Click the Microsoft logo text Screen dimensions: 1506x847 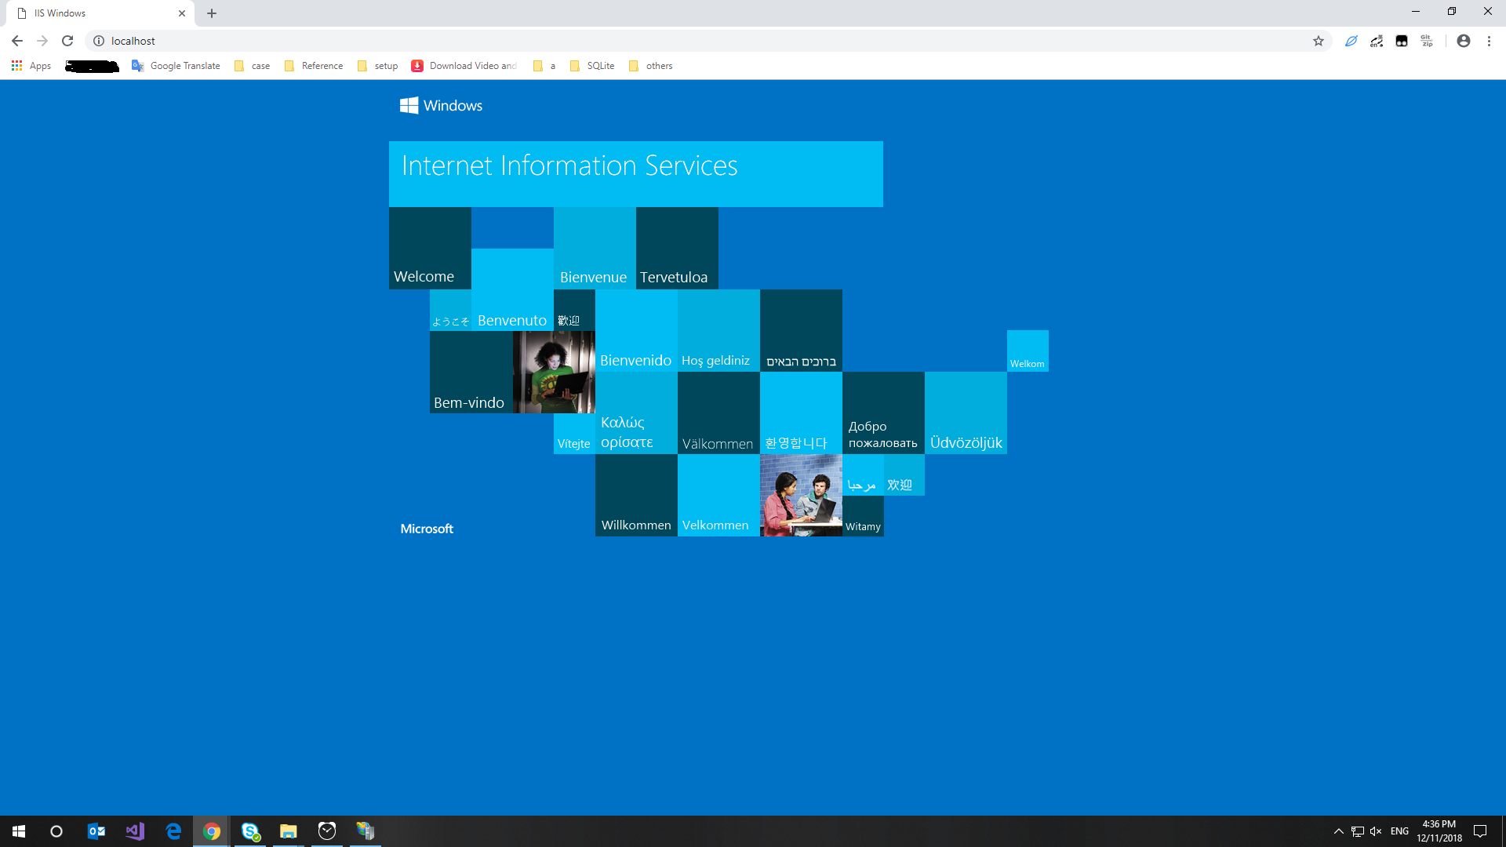pos(427,529)
